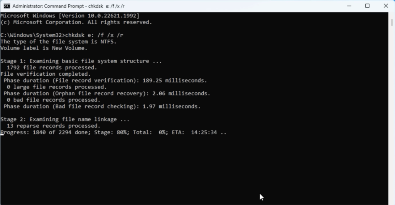The width and height of the screenshot is (395, 205).
Task: Click the Volume label is New Volume line
Action: point(44,48)
